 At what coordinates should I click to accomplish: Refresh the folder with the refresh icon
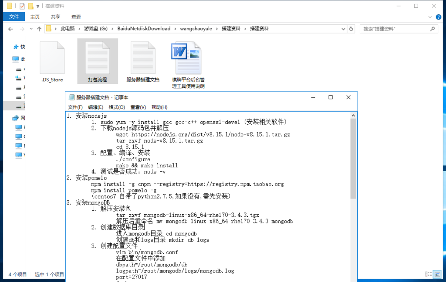(x=352, y=28)
